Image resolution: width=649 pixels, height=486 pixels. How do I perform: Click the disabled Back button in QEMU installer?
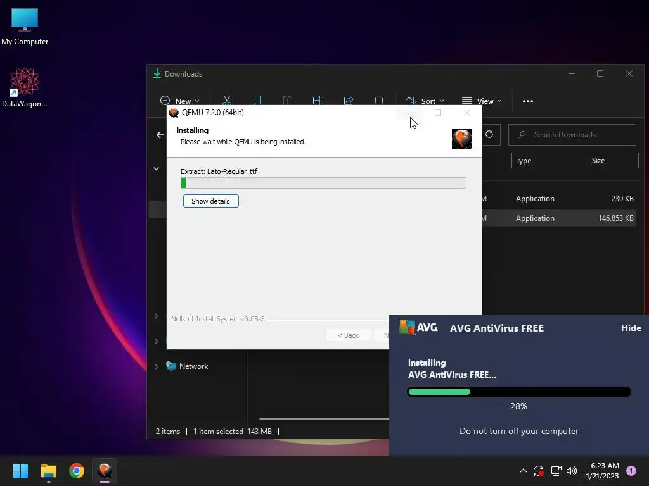pos(348,335)
